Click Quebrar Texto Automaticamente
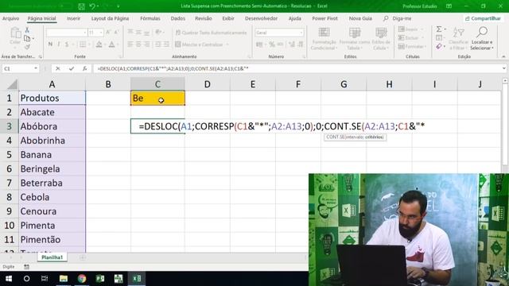509x286 pixels. (211, 33)
